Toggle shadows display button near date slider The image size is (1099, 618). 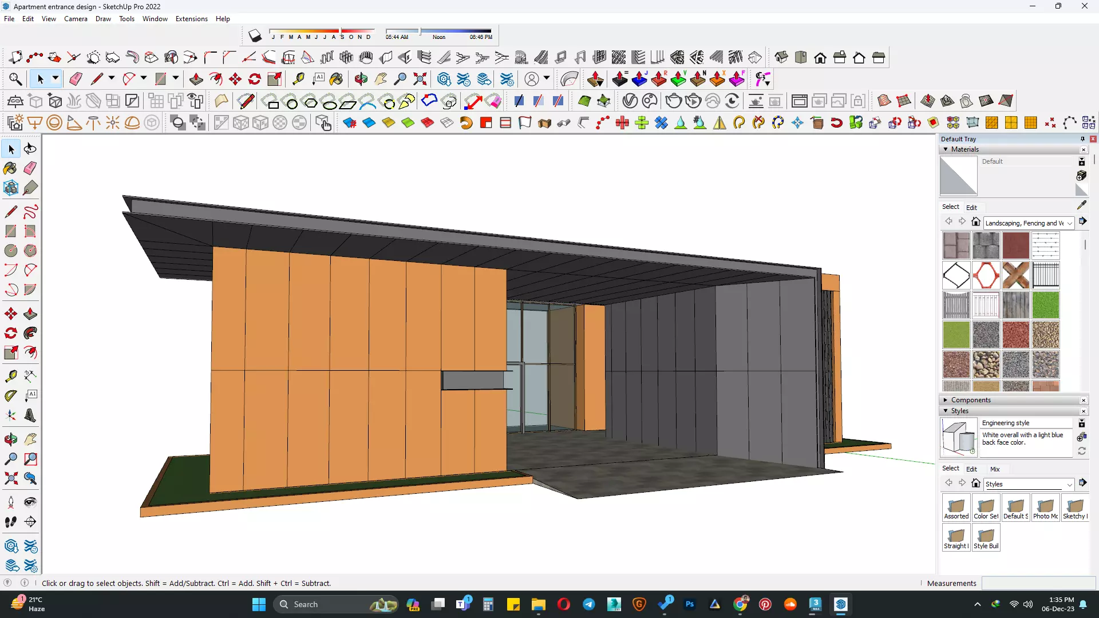[x=255, y=36]
